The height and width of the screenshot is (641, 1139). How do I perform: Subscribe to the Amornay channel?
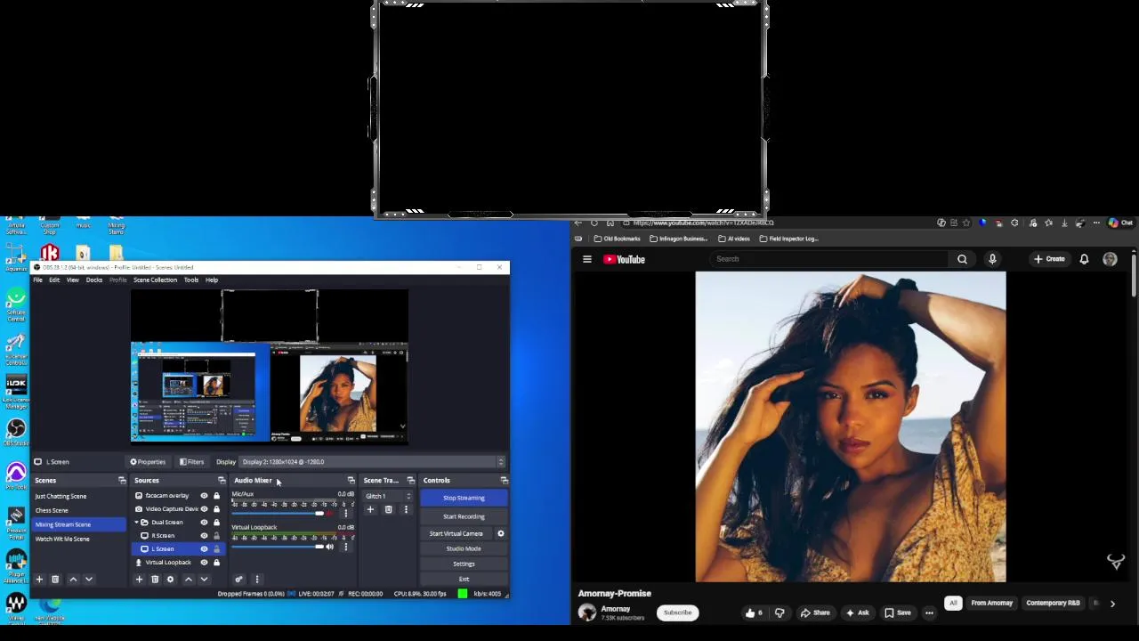pos(677,613)
